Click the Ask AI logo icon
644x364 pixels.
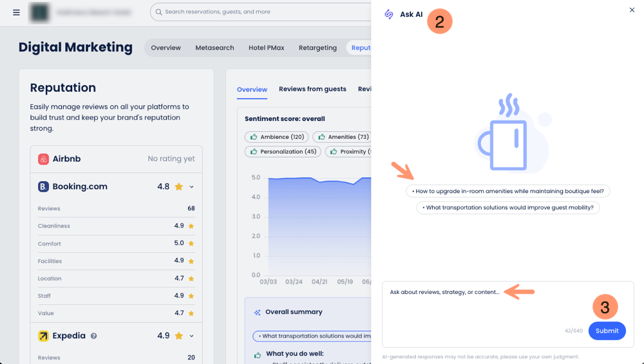[x=389, y=14]
